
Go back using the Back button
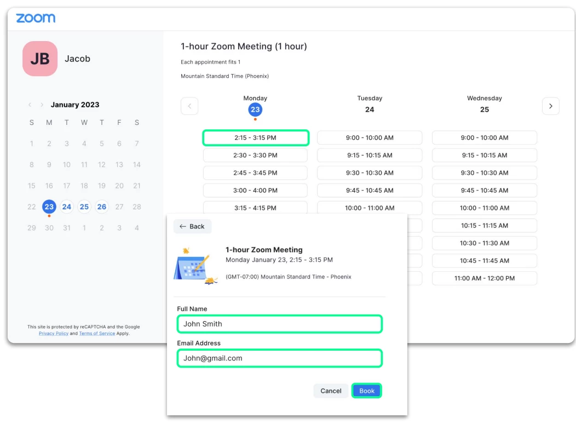[x=192, y=226]
